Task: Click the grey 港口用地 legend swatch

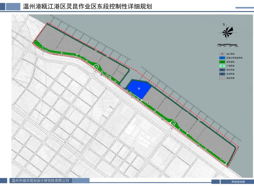Action: pyautogui.click(x=222, y=54)
